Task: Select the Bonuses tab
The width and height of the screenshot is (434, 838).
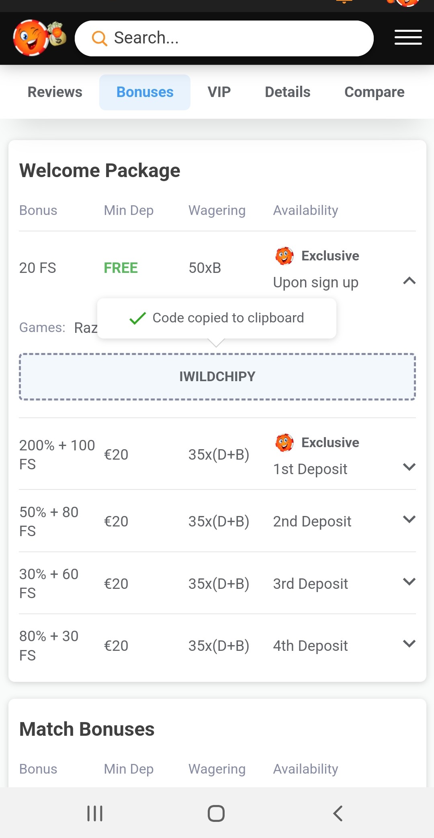Action: 145,92
